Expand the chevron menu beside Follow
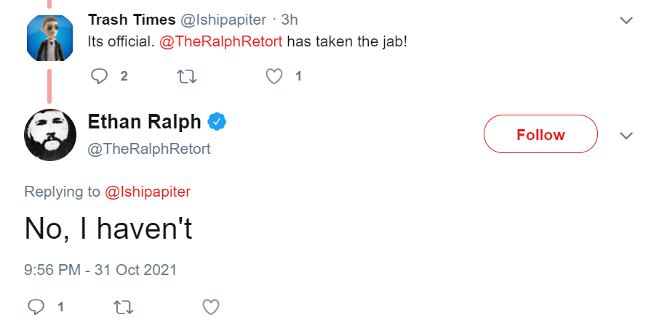This screenshot has width=659, height=336. coord(626,136)
